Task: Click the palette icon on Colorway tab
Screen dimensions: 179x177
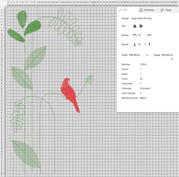Action: [x=141, y=10]
